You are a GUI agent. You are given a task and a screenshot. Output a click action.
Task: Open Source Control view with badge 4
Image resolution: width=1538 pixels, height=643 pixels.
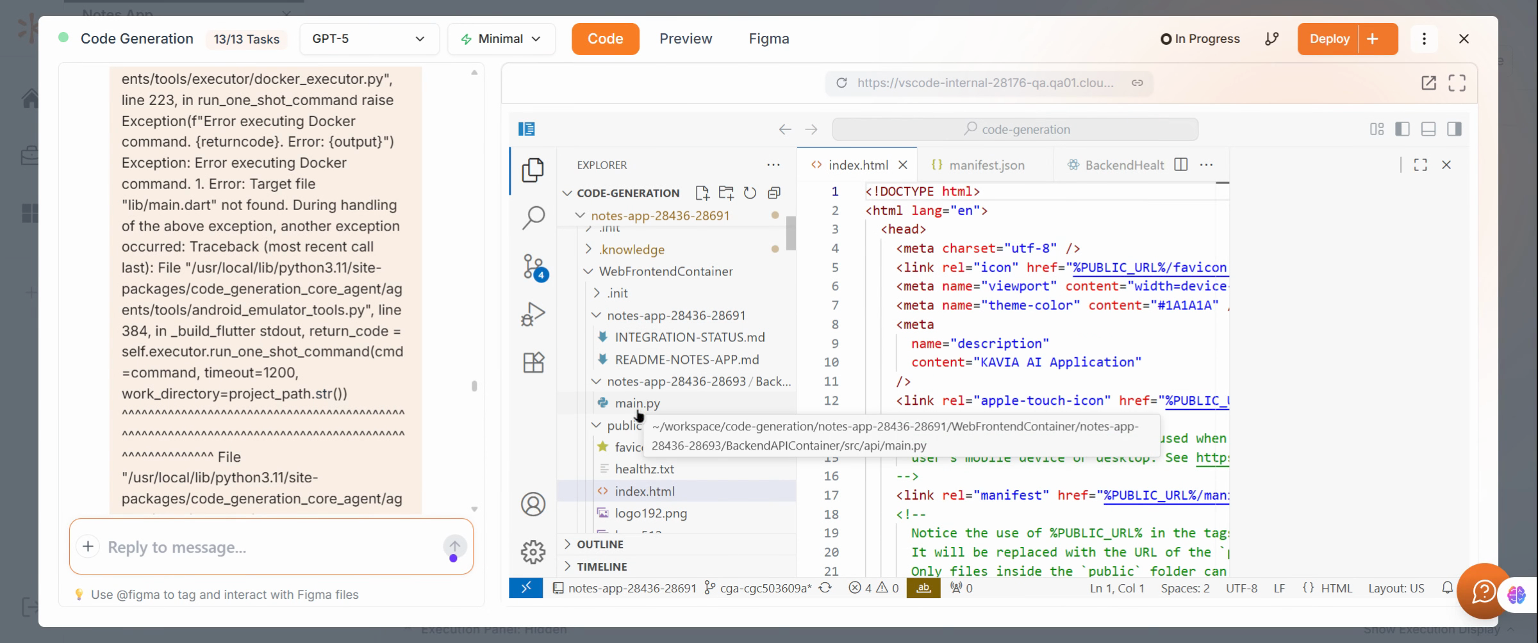pyautogui.click(x=534, y=266)
